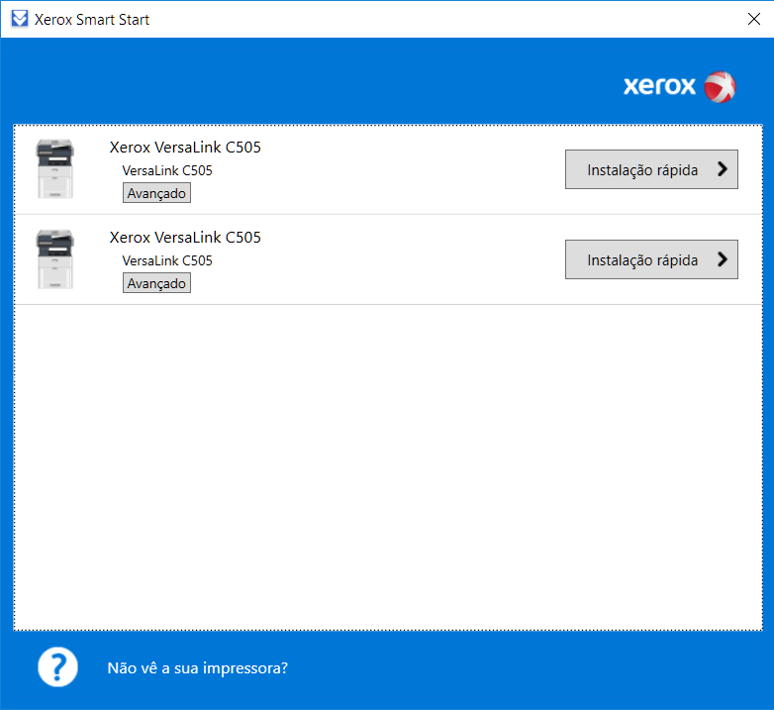The height and width of the screenshot is (710, 774).
Task: Start Instalação rápida for the second printer
Action: click(642, 259)
